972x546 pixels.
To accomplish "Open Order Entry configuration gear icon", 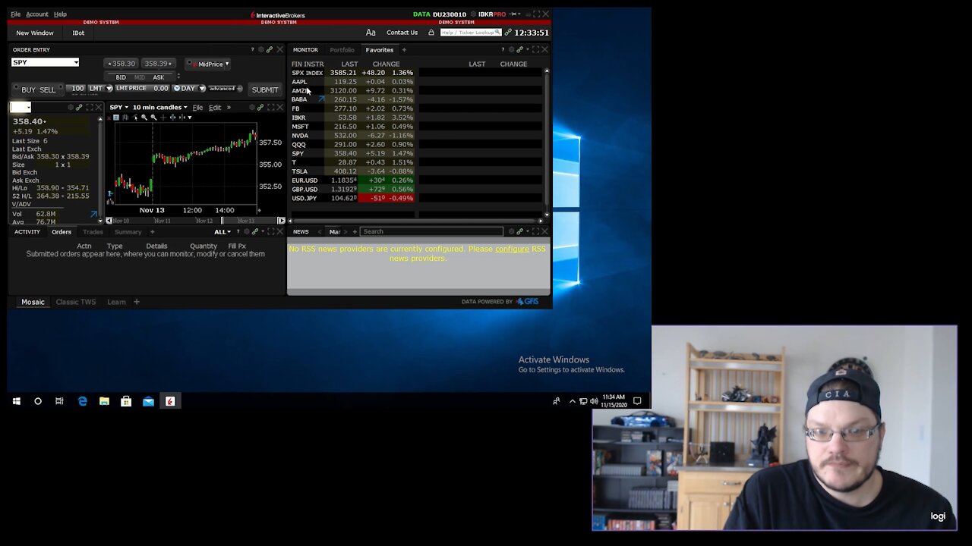I will (x=260, y=50).
